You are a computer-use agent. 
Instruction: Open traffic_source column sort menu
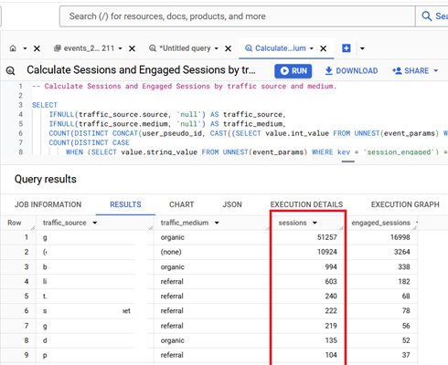tap(95, 223)
